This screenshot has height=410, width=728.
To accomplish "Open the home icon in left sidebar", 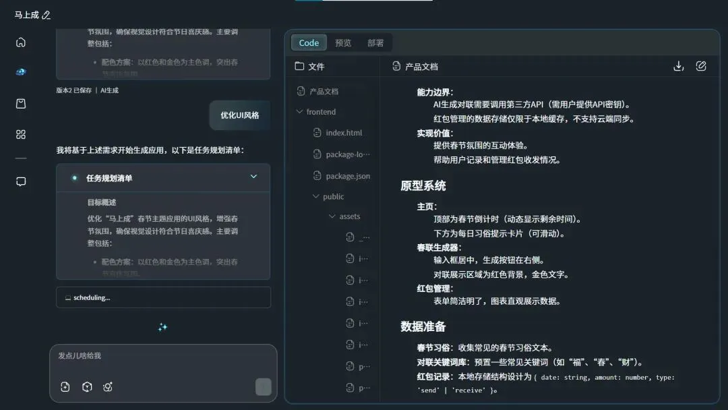I will [21, 42].
